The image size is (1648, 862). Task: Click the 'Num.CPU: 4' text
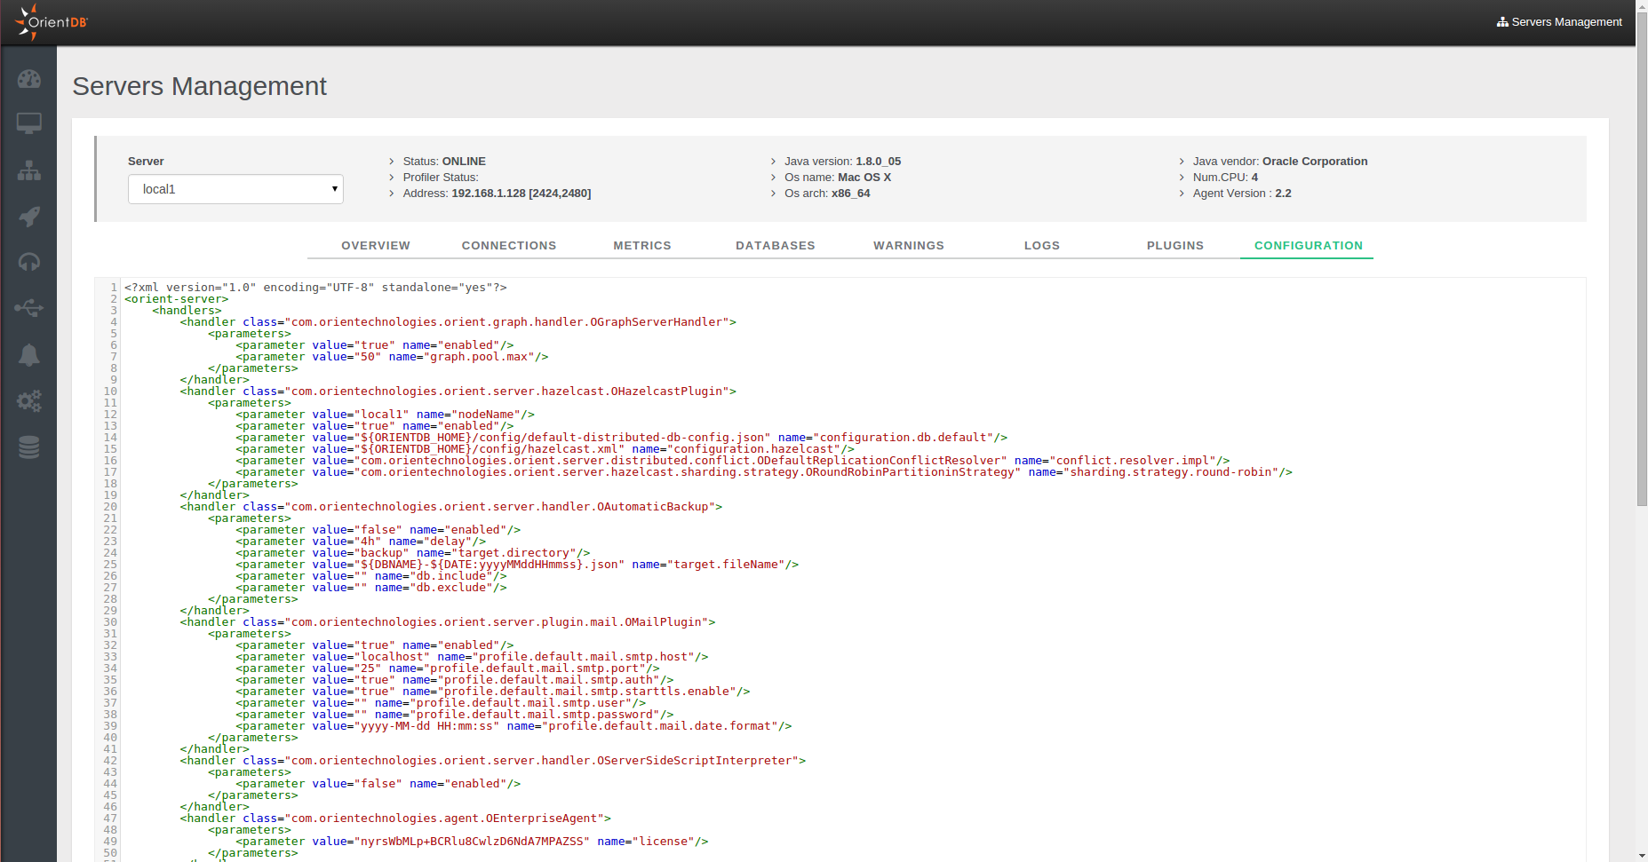click(x=1225, y=178)
